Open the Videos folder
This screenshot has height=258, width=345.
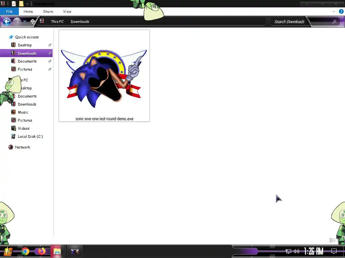pos(24,128)
